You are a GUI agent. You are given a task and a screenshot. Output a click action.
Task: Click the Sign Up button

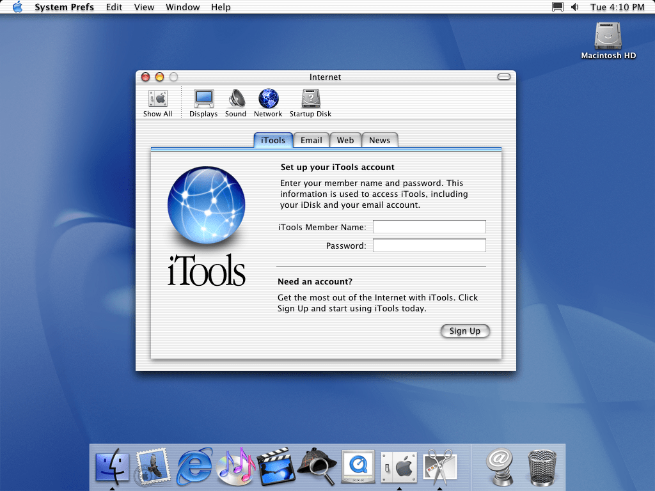465,331
